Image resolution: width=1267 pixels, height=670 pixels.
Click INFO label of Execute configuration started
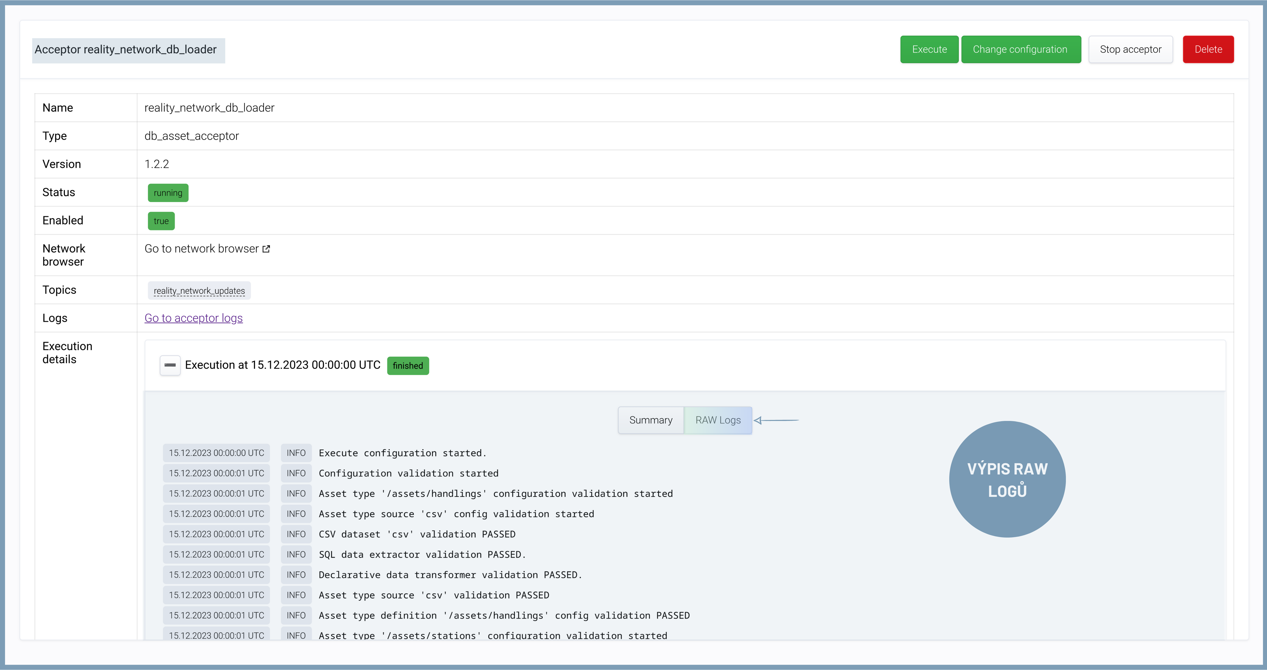pyautogui.click(x=296, y=453)
